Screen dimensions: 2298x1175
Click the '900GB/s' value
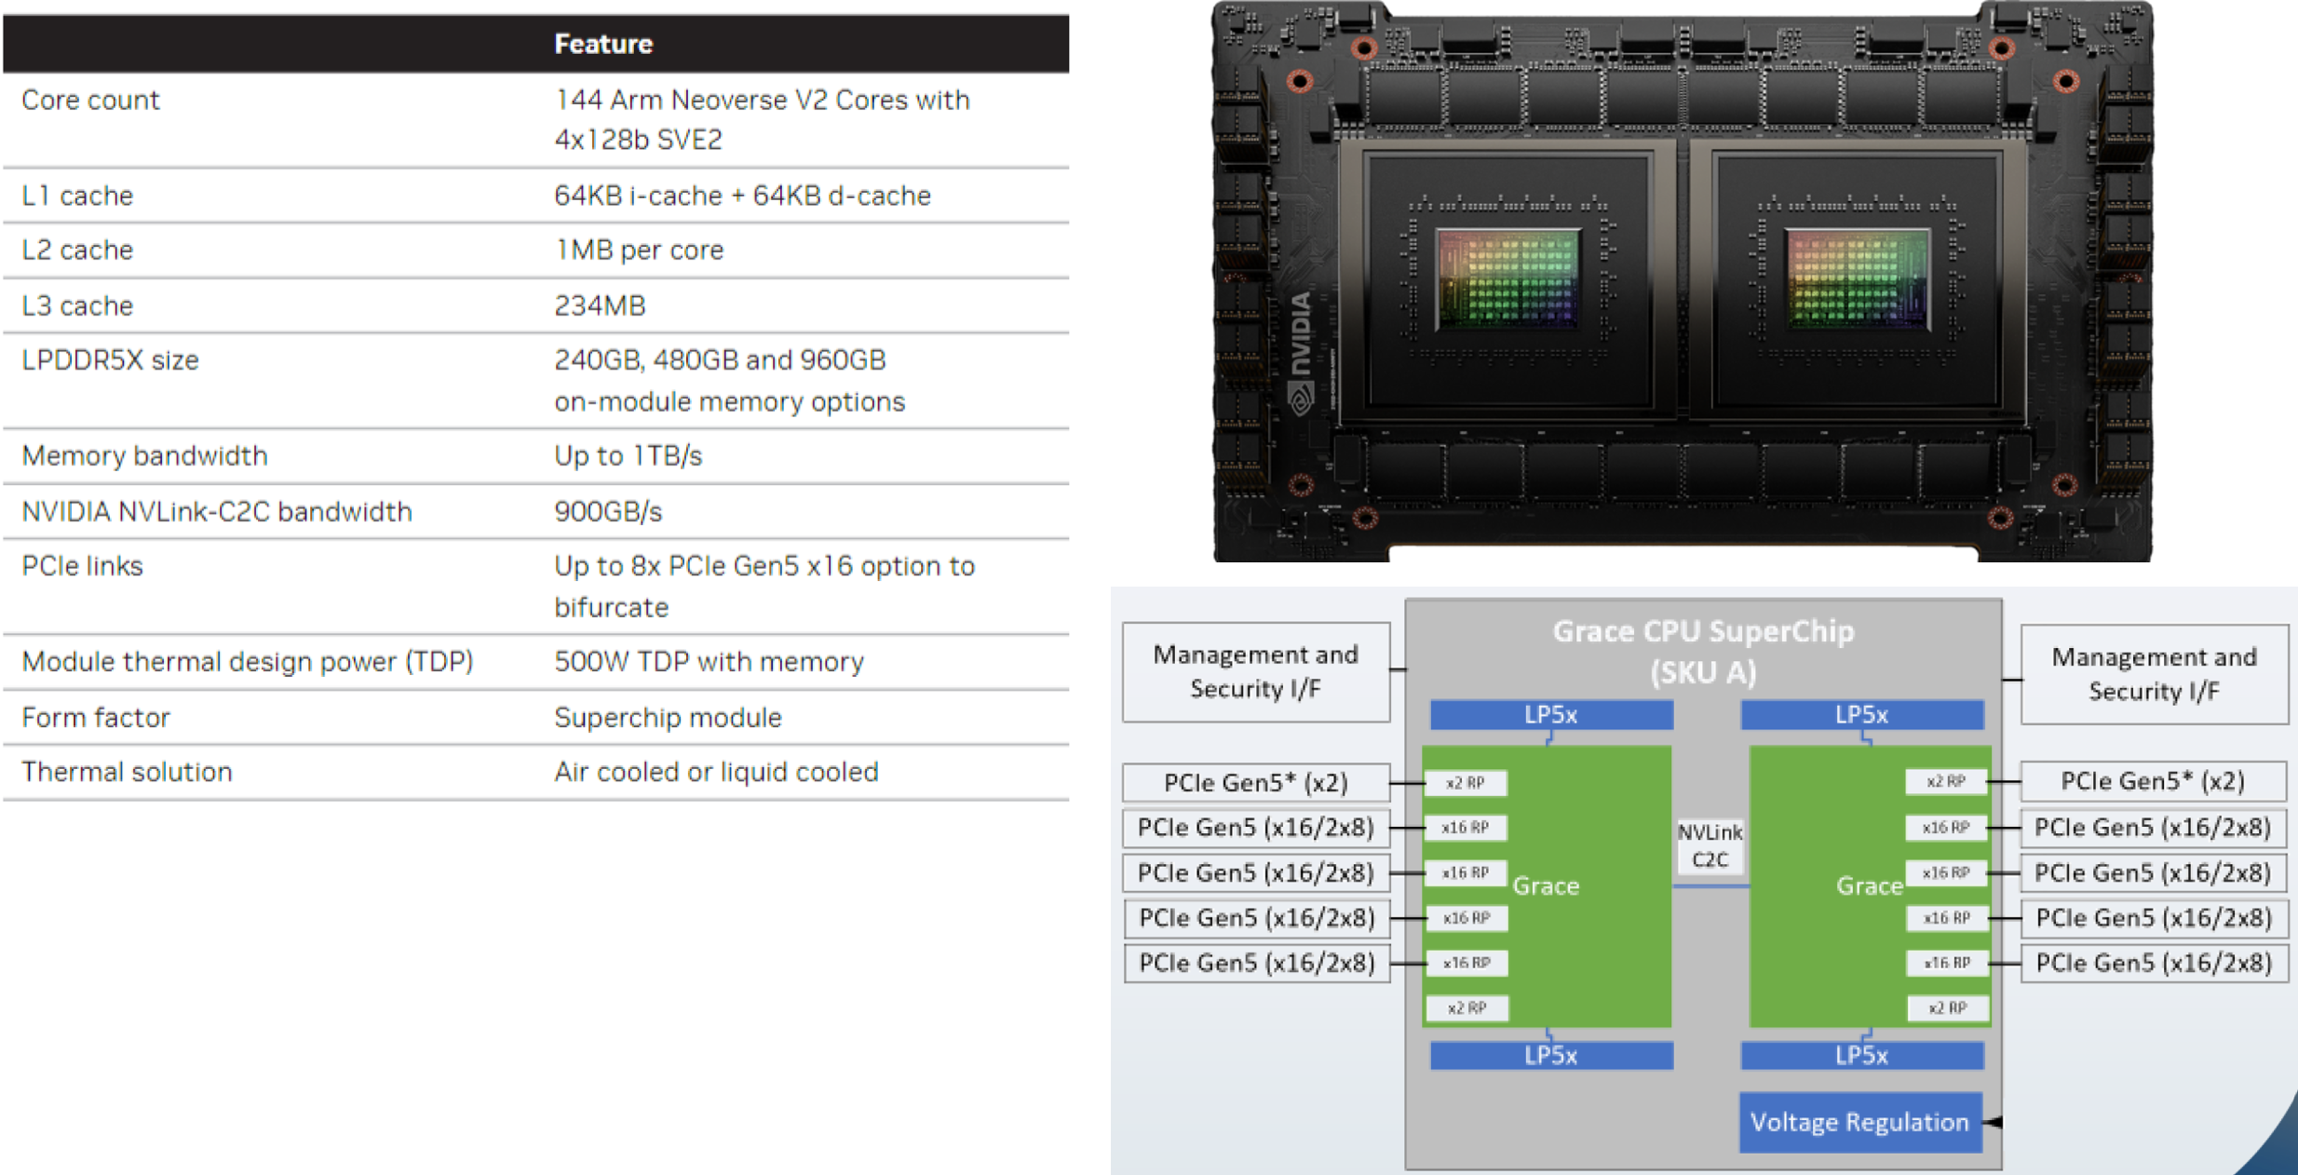[609, 512]
